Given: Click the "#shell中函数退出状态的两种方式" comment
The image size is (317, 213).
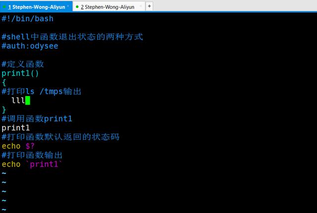Looking at the screenshot, I should (x=72, y=37).
